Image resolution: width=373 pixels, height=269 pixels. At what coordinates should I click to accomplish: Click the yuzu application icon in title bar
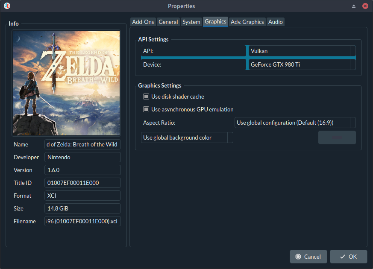click(x=7, y=6)
